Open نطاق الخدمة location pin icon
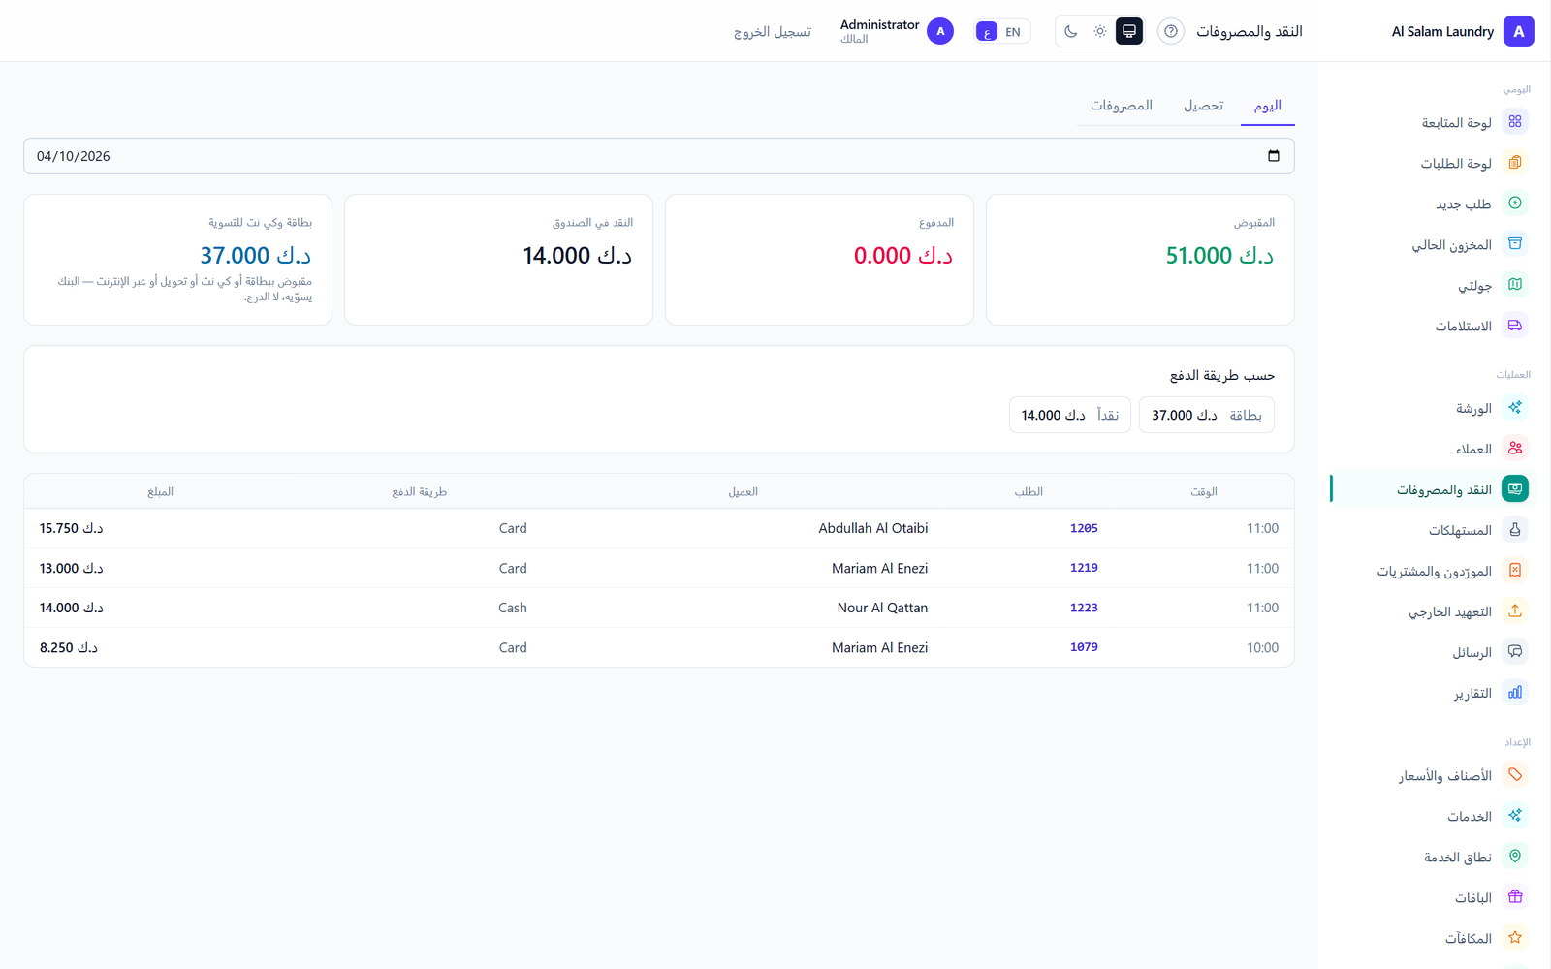The width and height of the screenshot is (1551, 969). pyautogui.click(x=1515, y=857)
